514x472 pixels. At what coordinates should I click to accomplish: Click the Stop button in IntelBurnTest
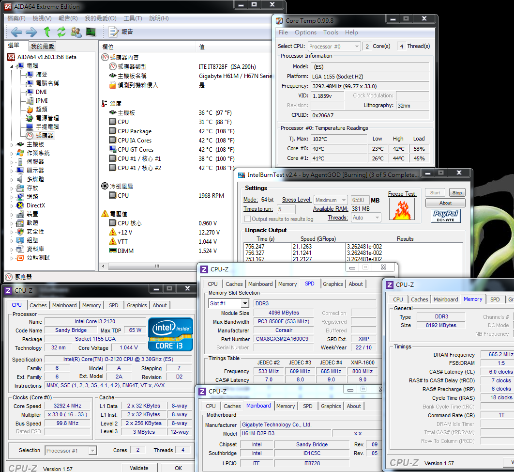pos(456,192)
